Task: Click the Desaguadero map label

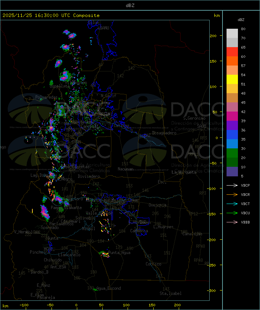Action: (164, 133)
